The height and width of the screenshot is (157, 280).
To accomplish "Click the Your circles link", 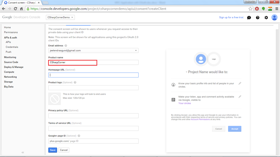I will tap(185, 103).
